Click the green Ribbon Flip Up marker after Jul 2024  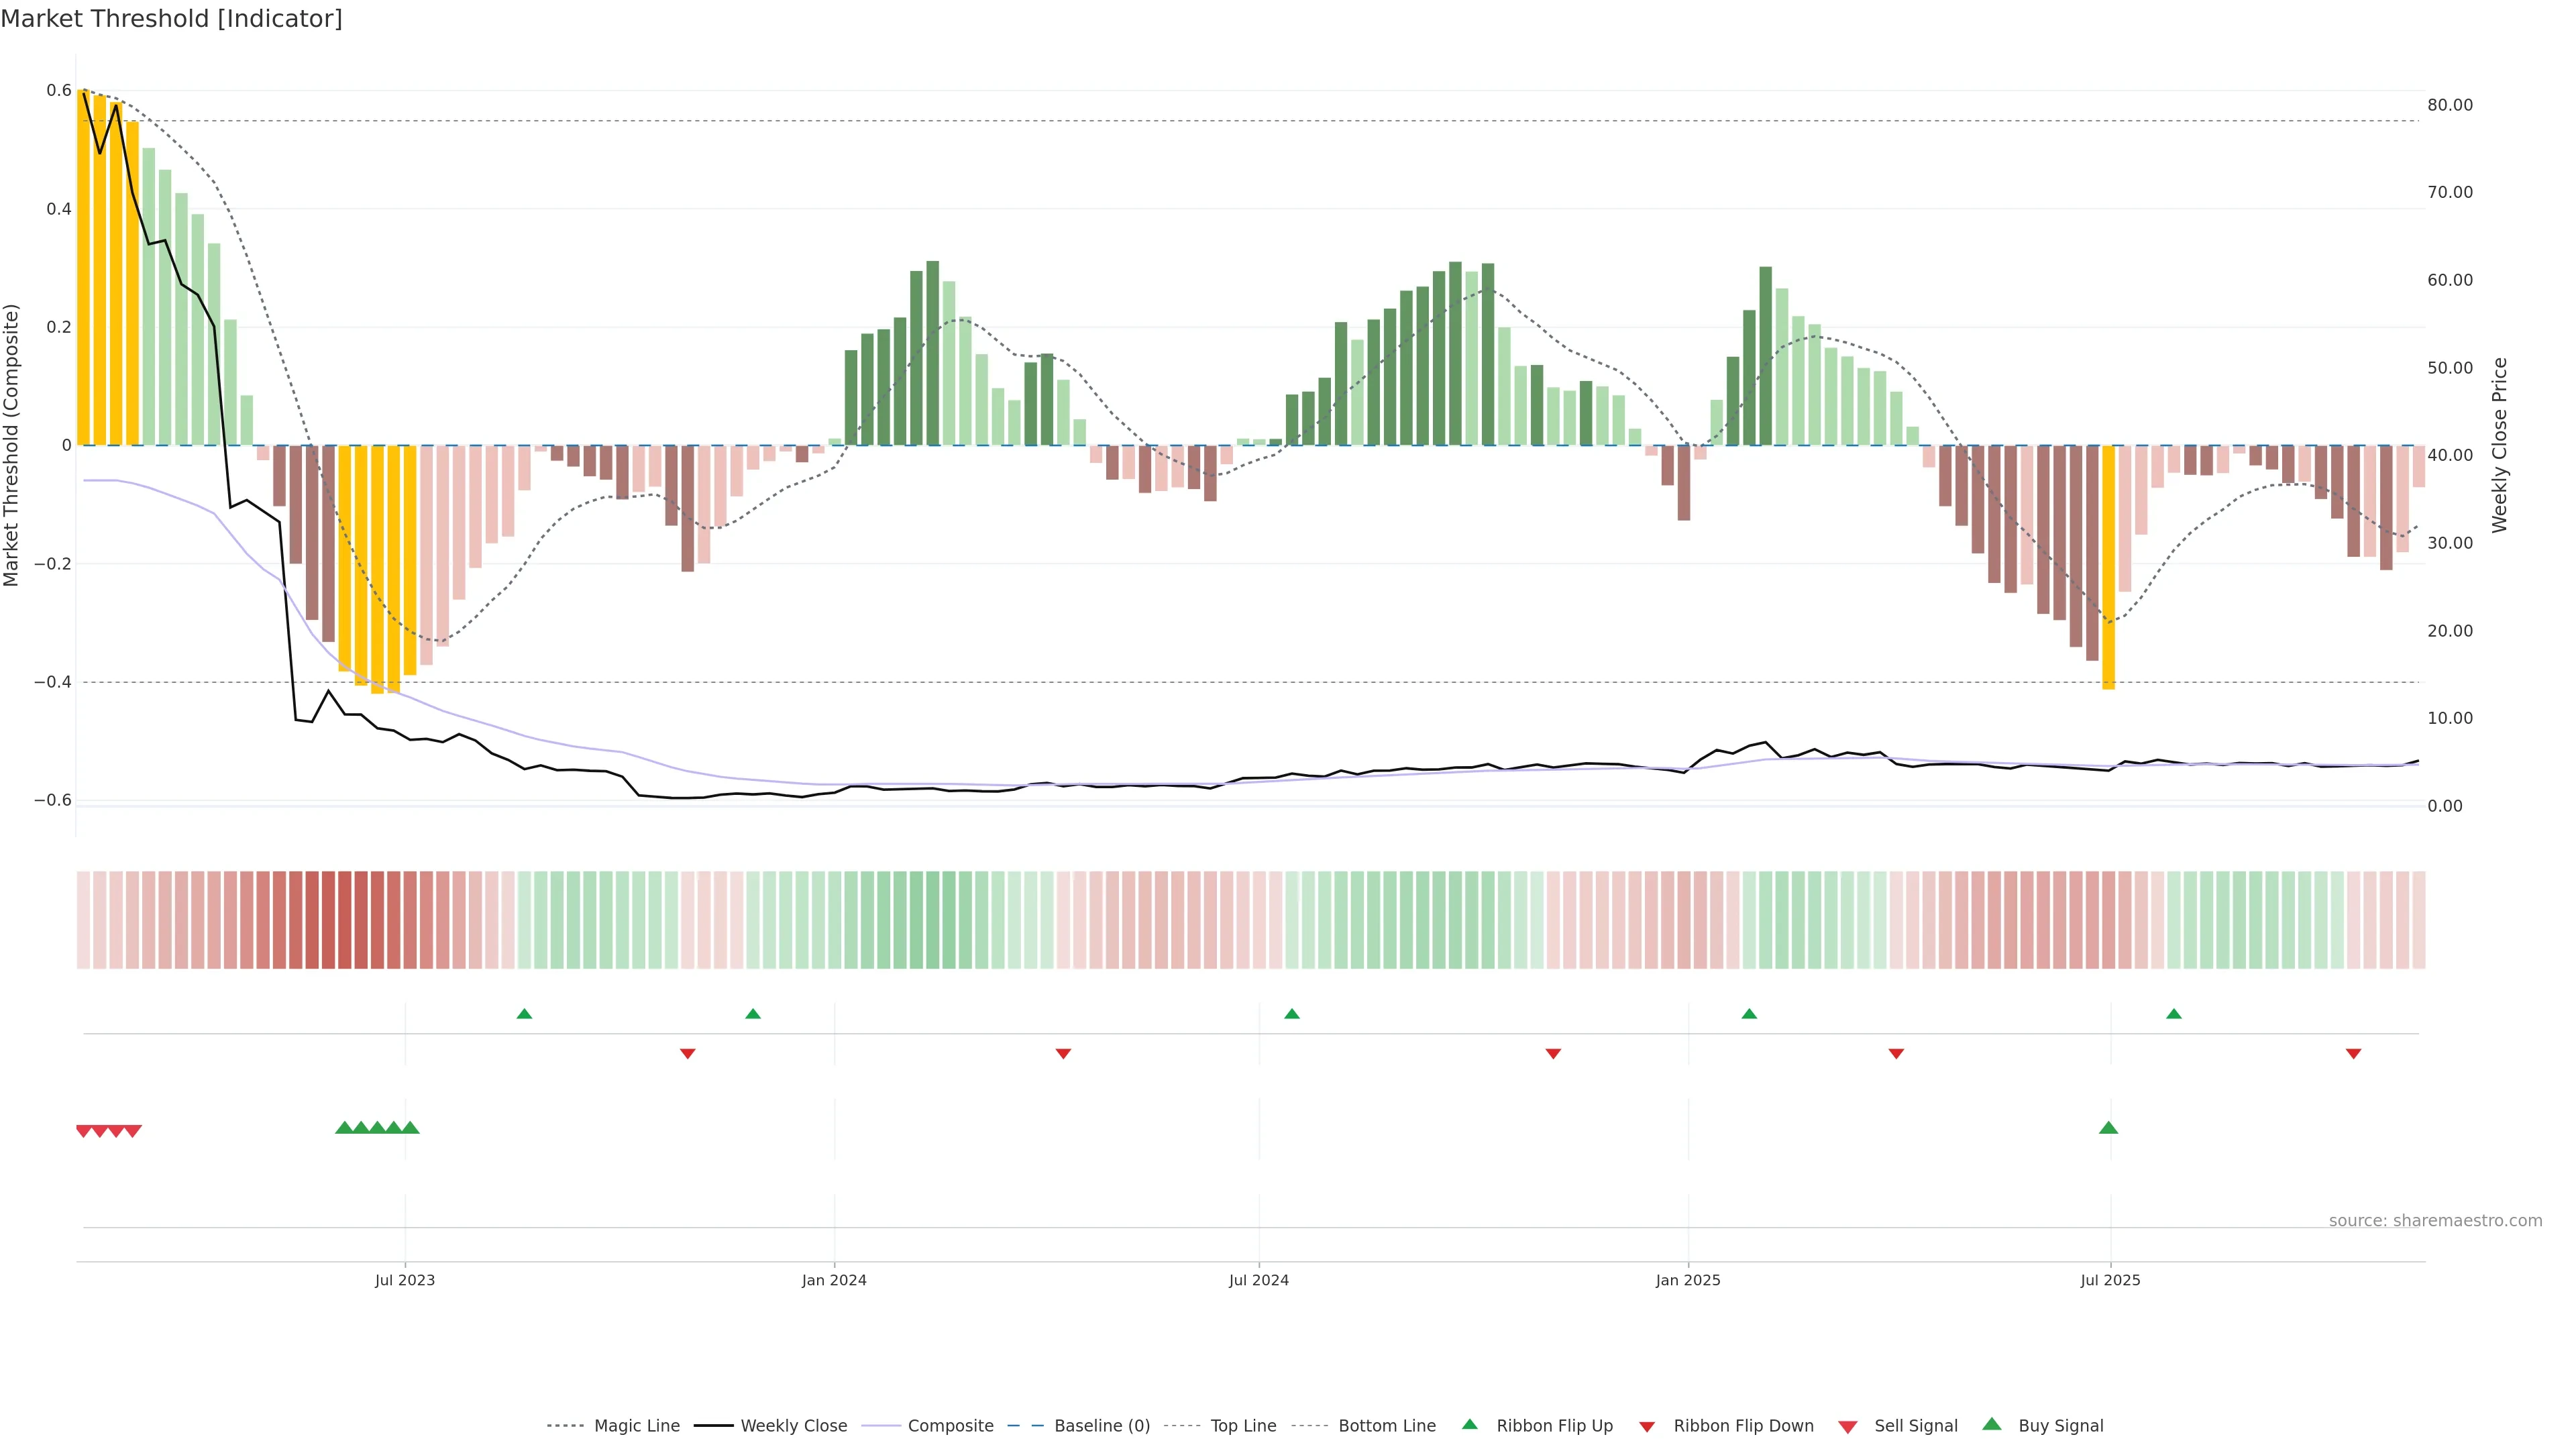tap(1292, 1014)
